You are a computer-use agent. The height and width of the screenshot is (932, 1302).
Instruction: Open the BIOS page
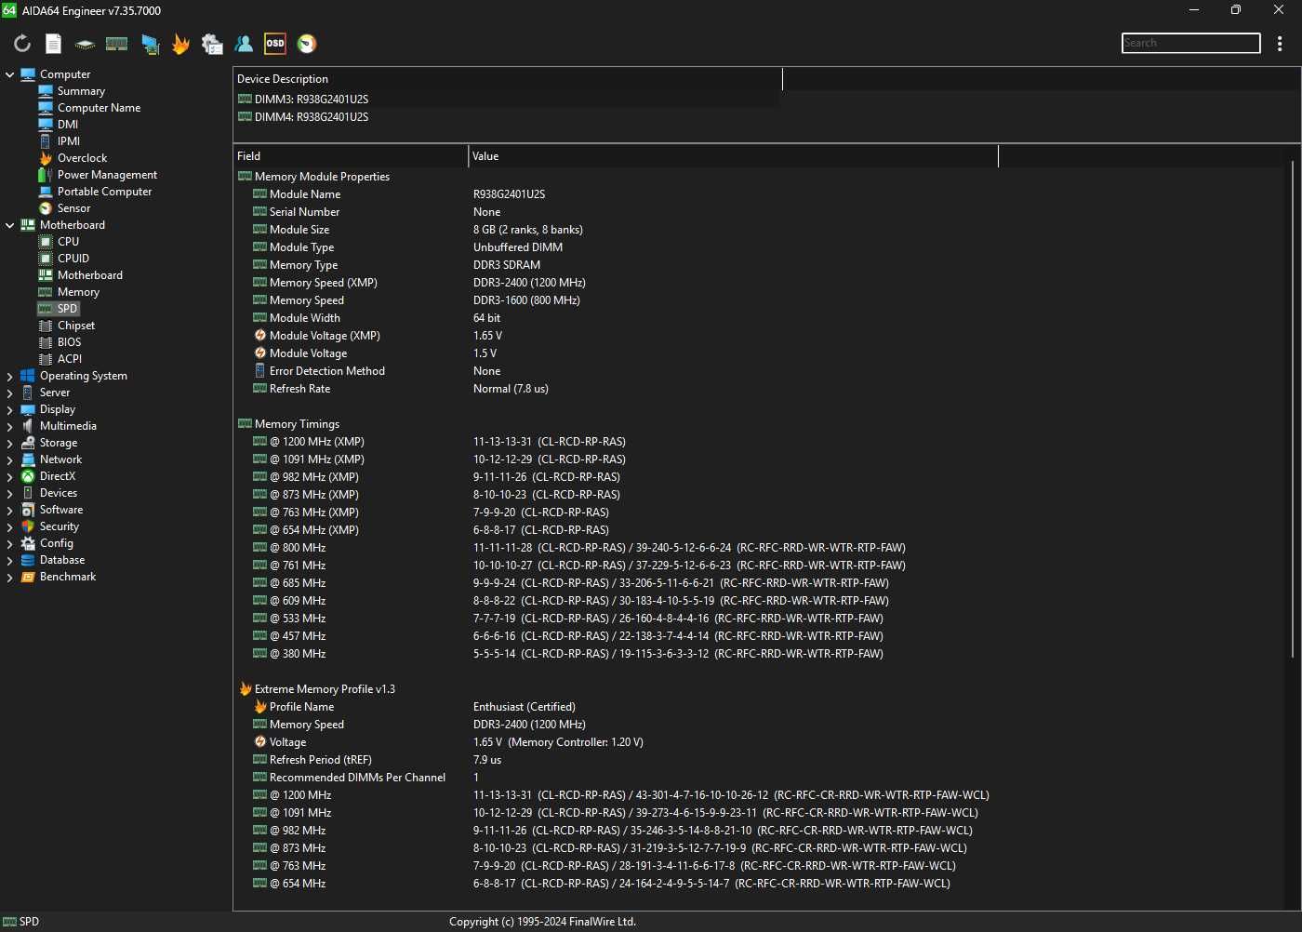point(69,342)
